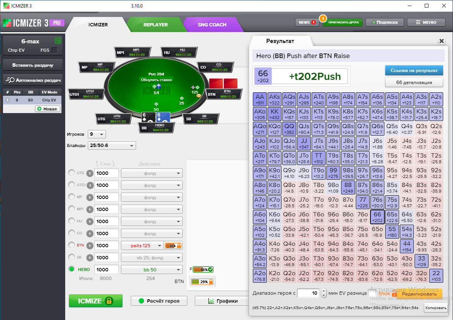Click hero's blue six of diamonds card

tap(163, 117)
